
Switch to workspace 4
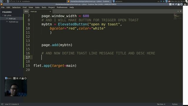(x=10, y=1)
